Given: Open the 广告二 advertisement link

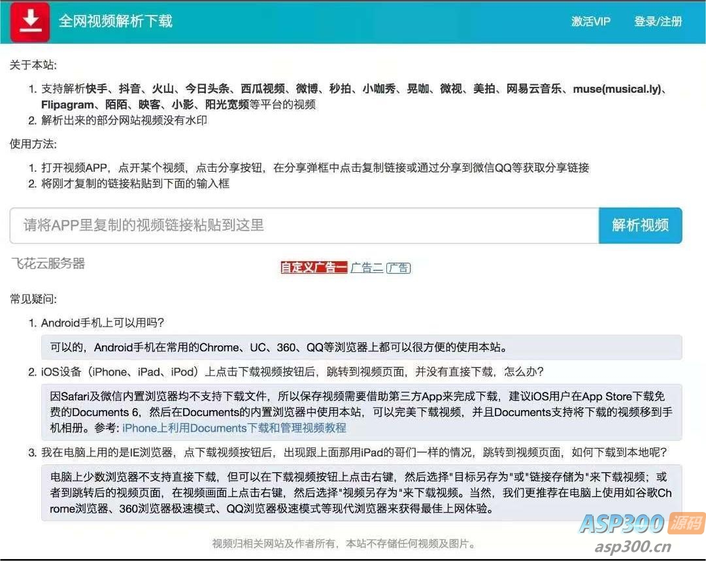Looking at the screenshot, I should (366, 267).
